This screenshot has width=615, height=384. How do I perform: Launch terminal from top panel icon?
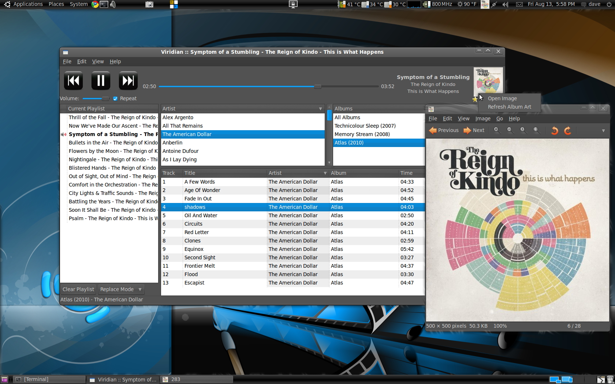(x=104, y=4)
